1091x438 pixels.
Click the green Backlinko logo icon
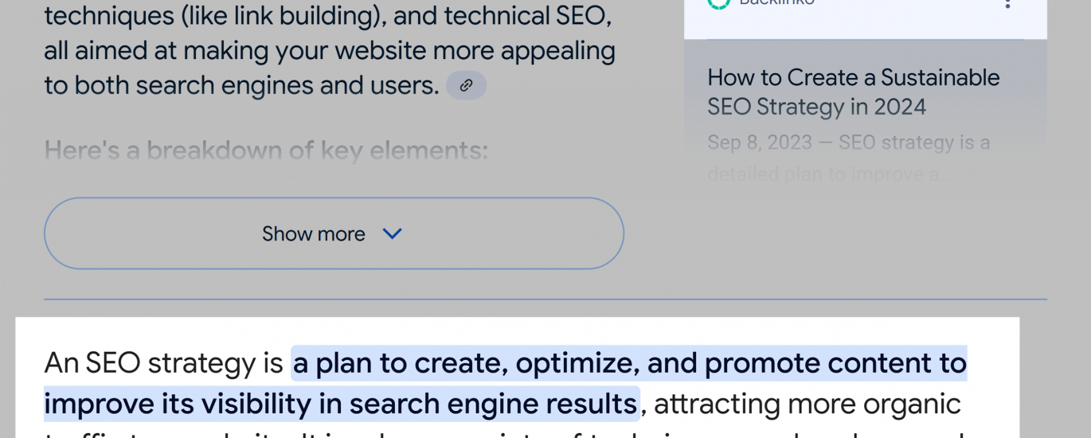719,3
